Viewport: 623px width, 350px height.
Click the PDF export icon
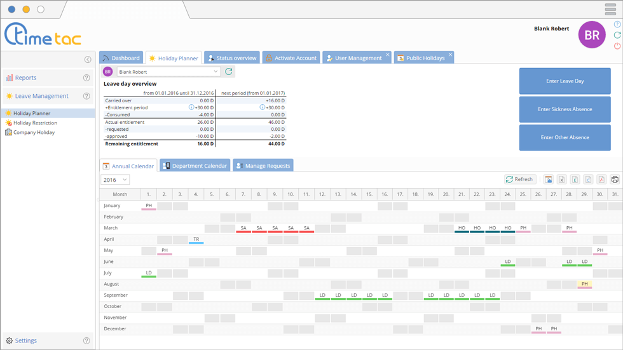[x=601, y=180]
